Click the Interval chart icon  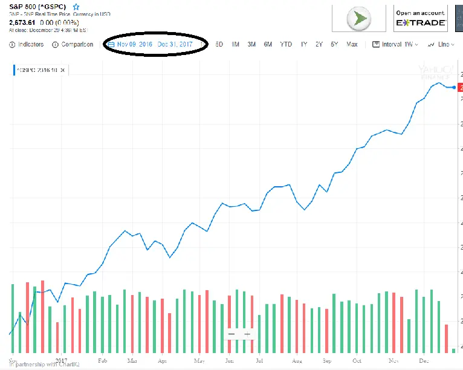coord(375,44)
